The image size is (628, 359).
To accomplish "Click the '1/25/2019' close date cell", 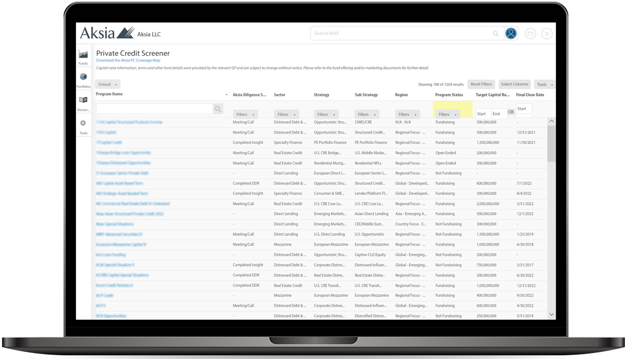I will (x=525, y=234).
